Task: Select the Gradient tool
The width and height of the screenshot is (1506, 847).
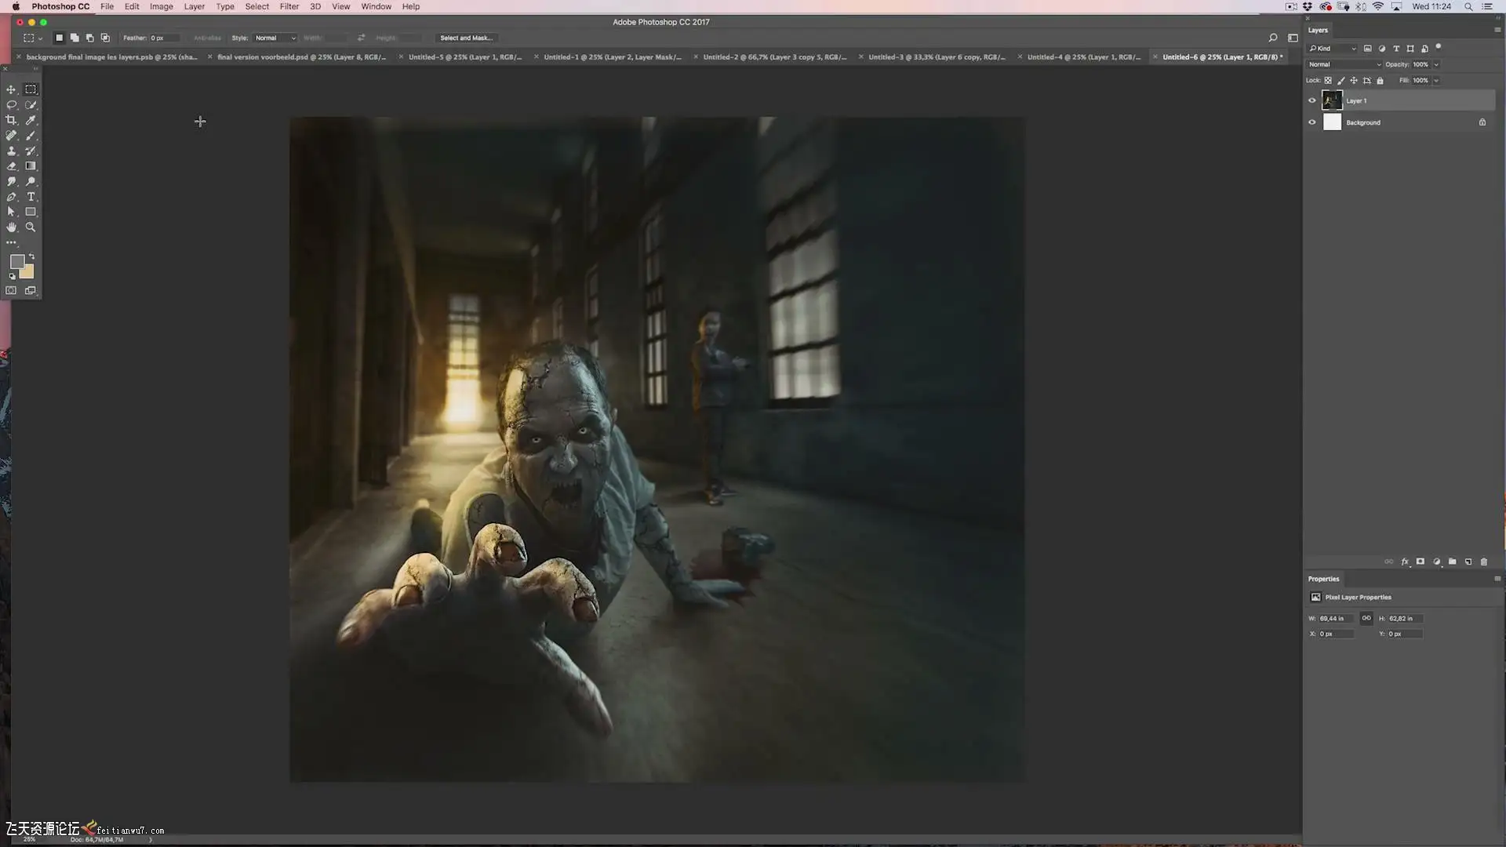Action: tap(31, 166)
